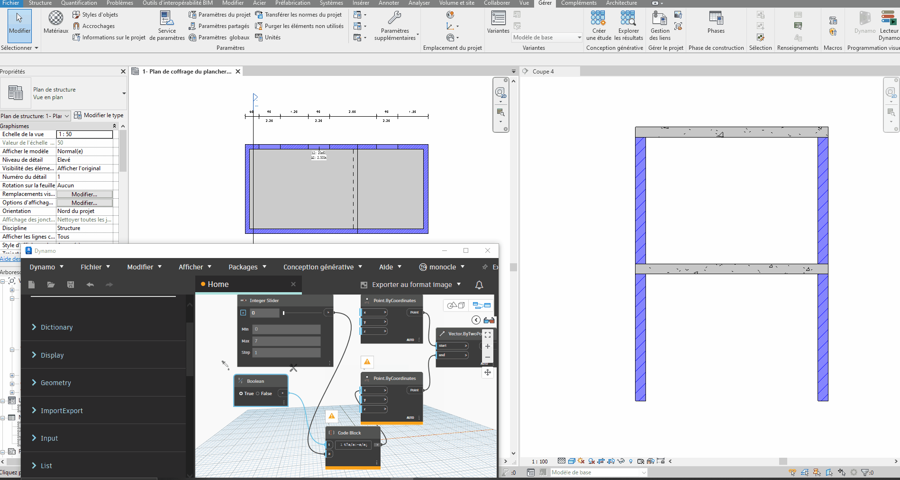This screenshot has width=900, height=480.
Task: Open Modèle de base variant dropdown
Action: point(546,37)
